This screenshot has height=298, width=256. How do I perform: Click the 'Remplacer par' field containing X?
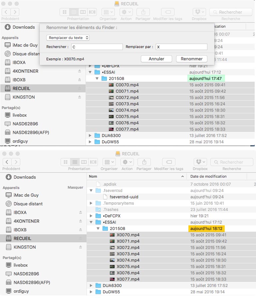tap(181, 47)
